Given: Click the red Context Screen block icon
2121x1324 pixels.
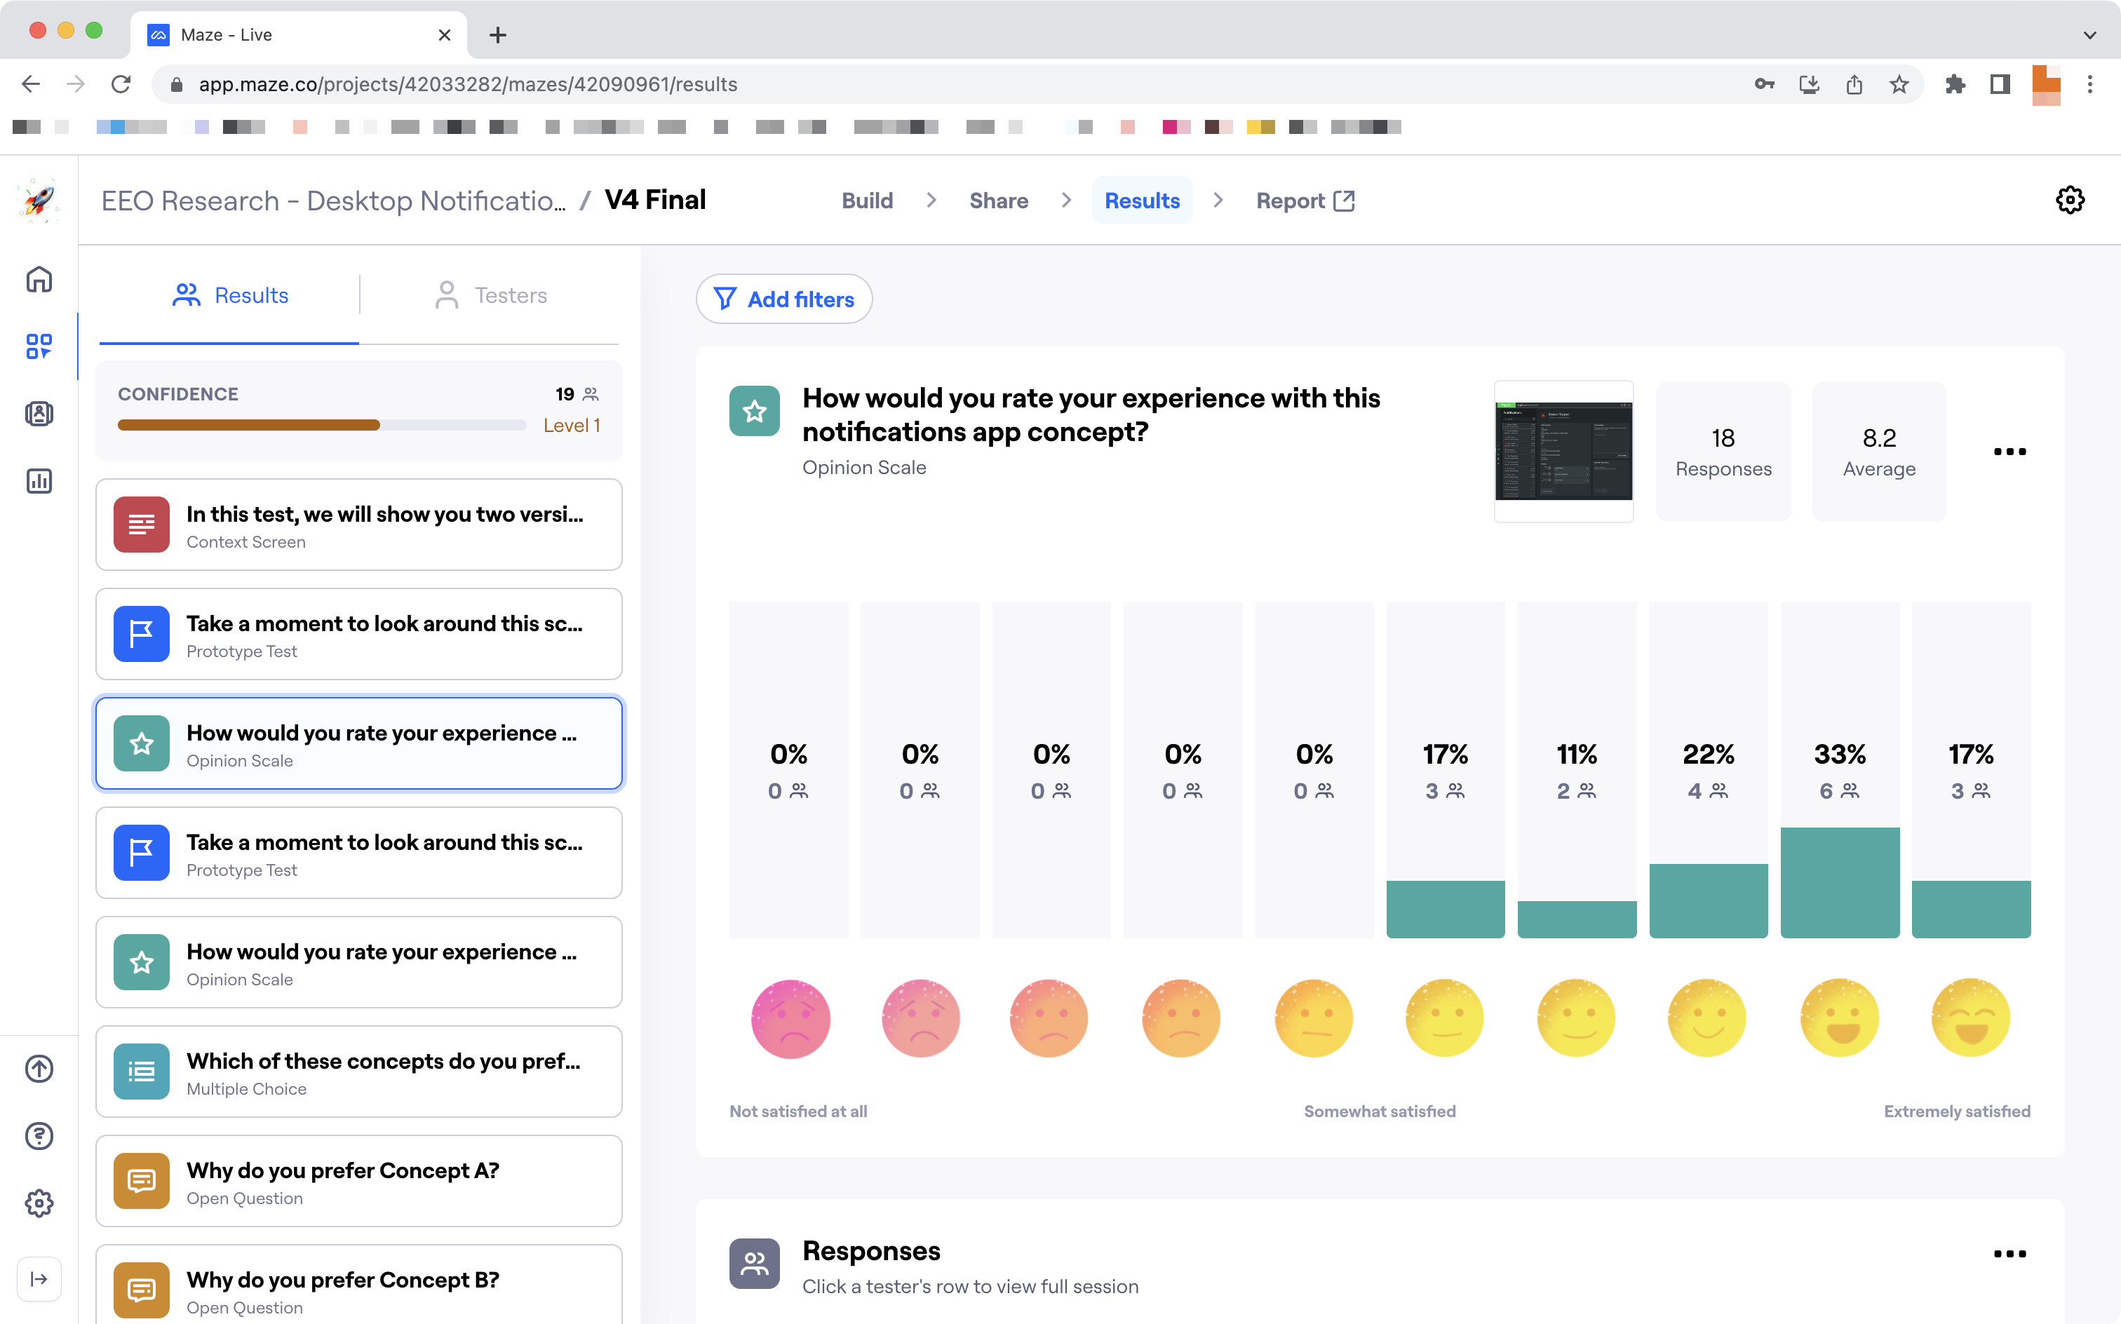Looking at the screenshot, I should (x=141, y=525).
